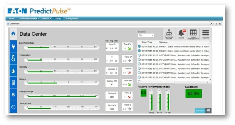Screen dimensions: 235x125
Task: Click the Energy Savings gauge bar
Action: click(62, 96)
